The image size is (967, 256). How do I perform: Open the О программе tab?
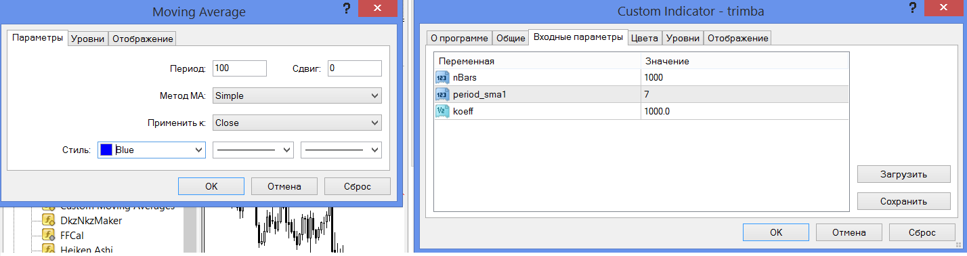pos(458,39)
